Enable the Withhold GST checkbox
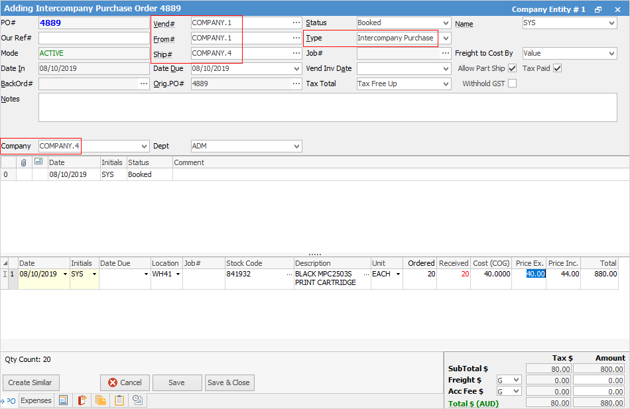The image size is (630, 409). (512, 84)
